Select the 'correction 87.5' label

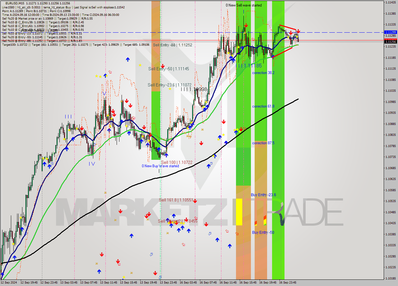[263, 143]
